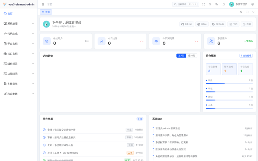
Task: Open the 路由参数 sidebar menu
Action: tap(19, 94)
